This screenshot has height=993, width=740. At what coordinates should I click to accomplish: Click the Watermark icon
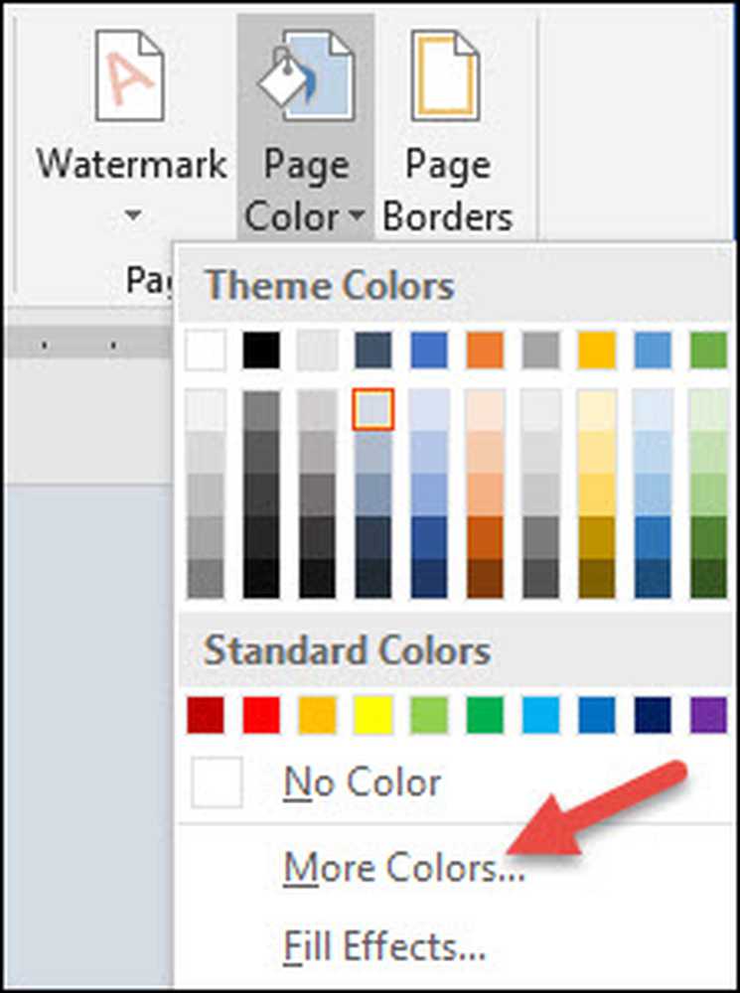[x=129, y=74]
